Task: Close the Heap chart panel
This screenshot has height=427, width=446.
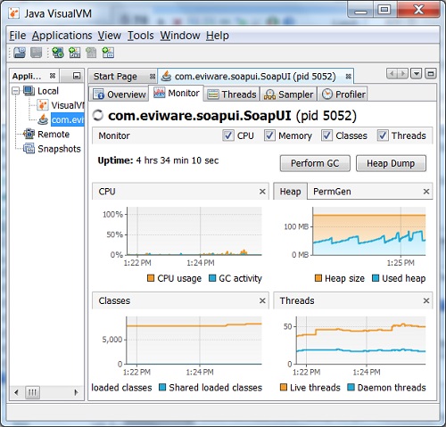Action: (426, 192)
